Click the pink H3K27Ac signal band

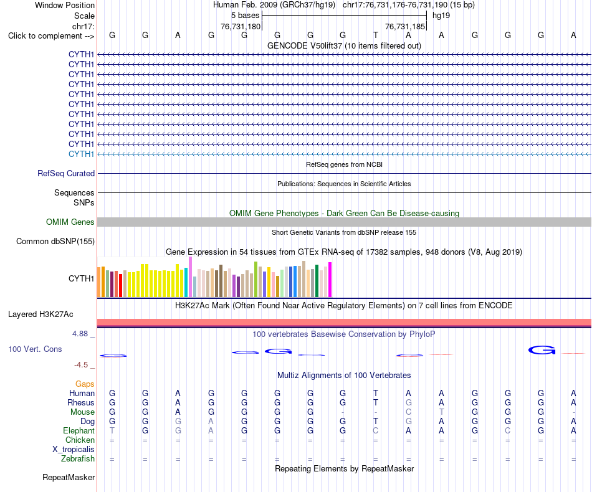(x=344, y=323)
